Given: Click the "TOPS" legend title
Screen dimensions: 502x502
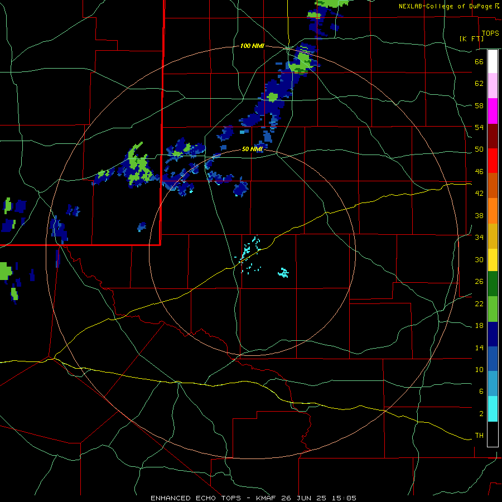Looking at the screenshot, I should point(490,33).
